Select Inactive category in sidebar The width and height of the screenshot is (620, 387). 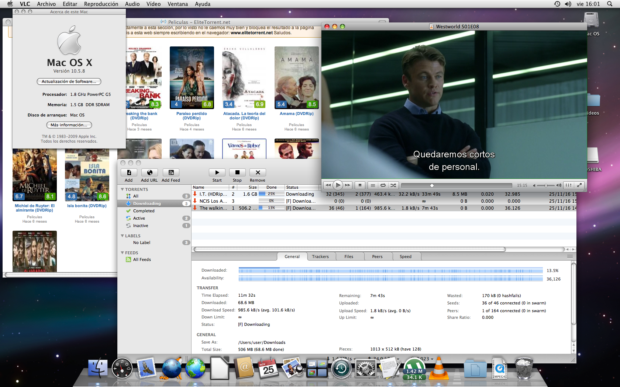click(x=154, y=226)
